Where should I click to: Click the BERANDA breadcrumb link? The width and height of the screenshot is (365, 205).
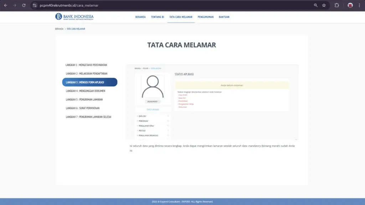point(59,29)
